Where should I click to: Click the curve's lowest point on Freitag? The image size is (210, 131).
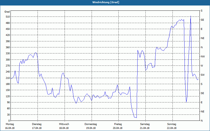point(136,118)
